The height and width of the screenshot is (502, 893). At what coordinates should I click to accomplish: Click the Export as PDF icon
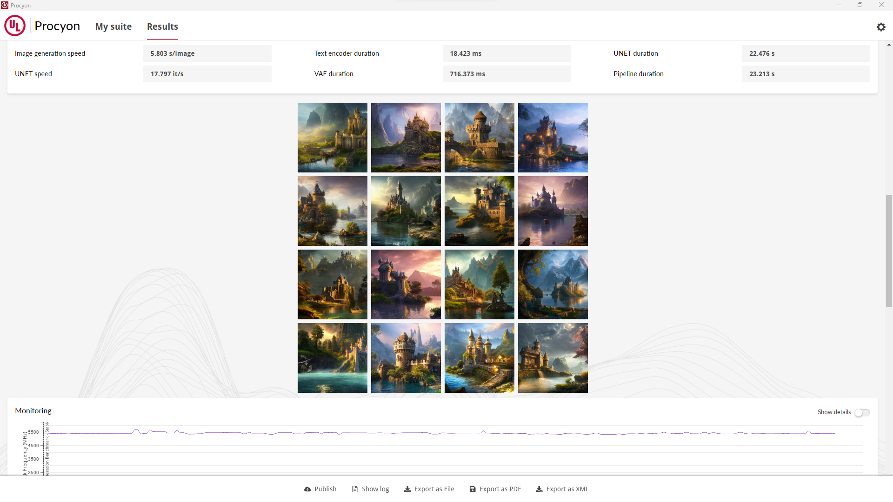click(x=472, y=489)
